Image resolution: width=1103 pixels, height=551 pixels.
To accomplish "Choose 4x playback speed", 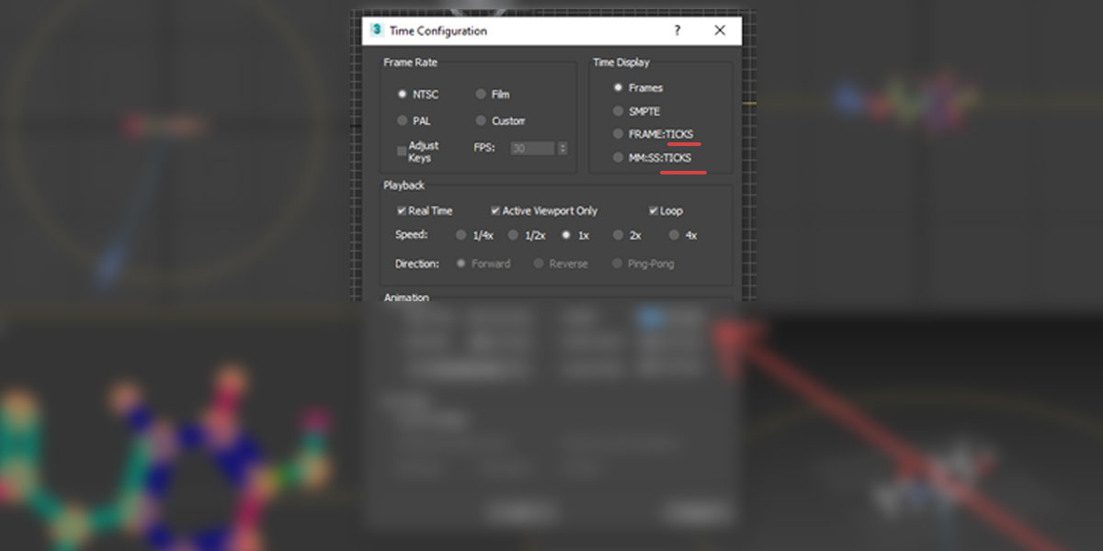I will [674, 235].
